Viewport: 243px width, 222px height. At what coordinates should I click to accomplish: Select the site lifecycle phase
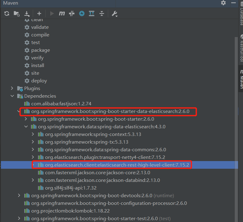[35, 73]
